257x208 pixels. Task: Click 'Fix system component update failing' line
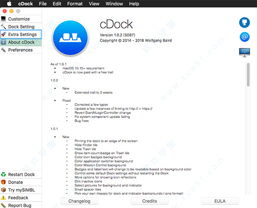point(102,117)
